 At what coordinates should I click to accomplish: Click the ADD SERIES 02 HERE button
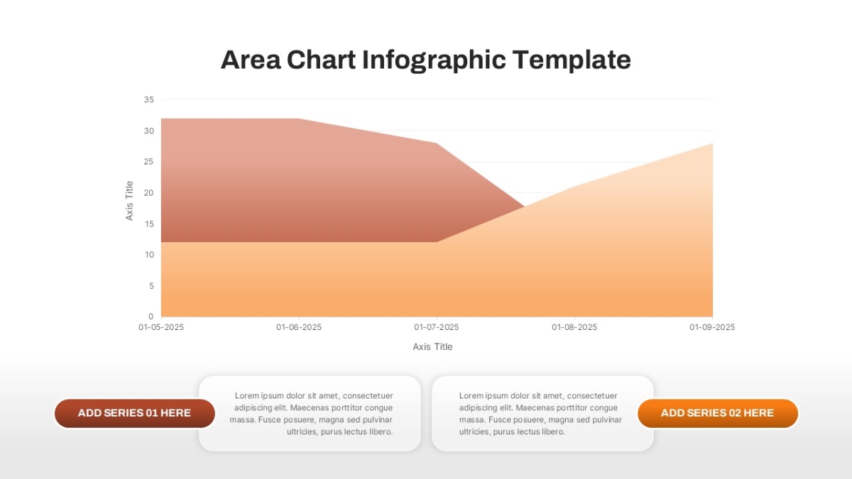[717, 413]
